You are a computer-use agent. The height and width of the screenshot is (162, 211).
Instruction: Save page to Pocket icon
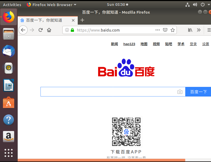165,30
